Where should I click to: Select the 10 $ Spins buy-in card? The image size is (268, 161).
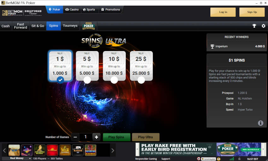114,66
